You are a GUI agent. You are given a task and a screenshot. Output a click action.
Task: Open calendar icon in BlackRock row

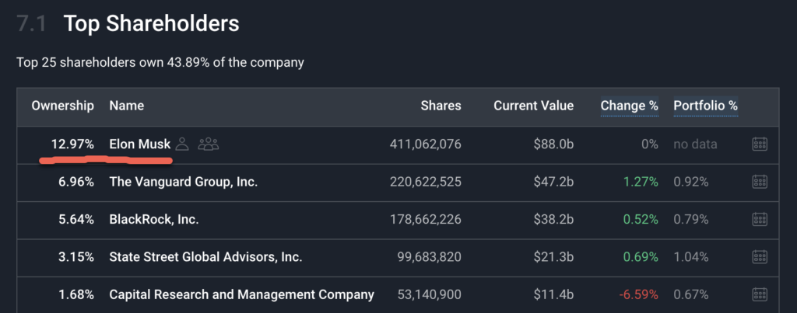760,220
